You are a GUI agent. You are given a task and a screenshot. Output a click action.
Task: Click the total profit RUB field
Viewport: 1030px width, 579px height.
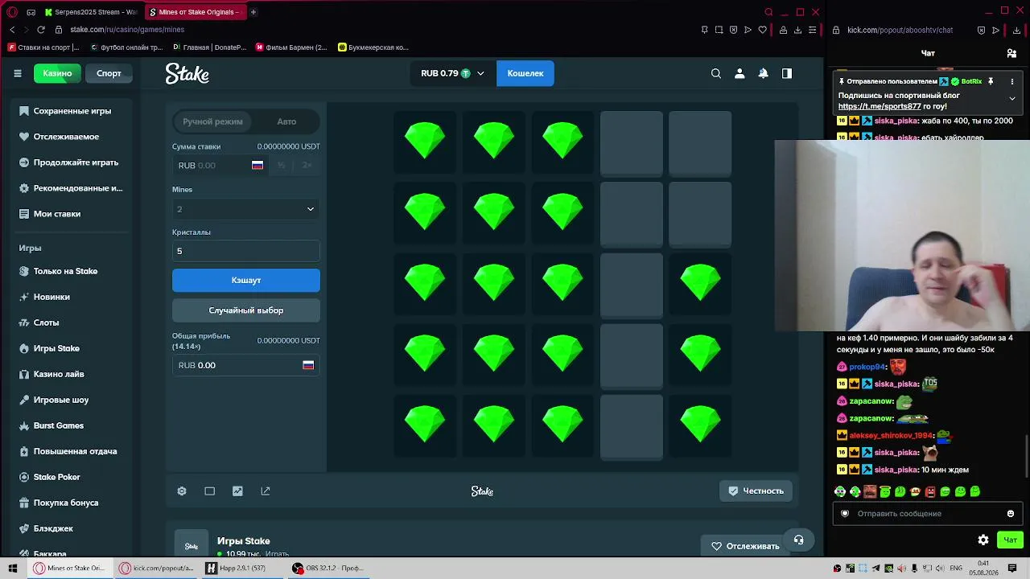(246, 365)
